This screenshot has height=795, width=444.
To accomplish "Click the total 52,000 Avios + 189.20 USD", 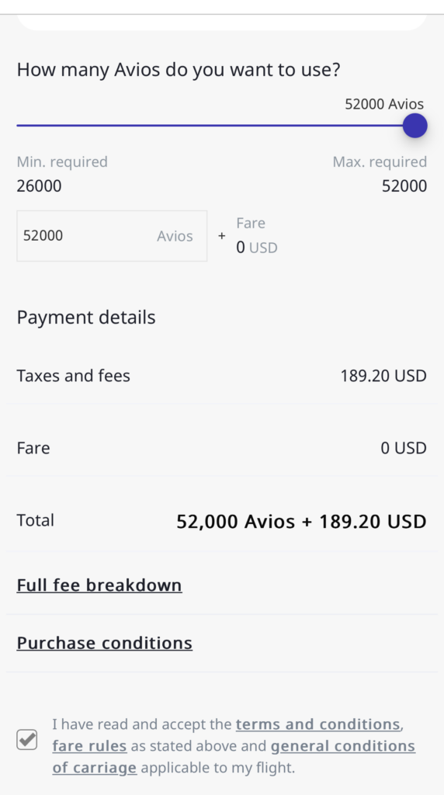I will tap(301, 521).
